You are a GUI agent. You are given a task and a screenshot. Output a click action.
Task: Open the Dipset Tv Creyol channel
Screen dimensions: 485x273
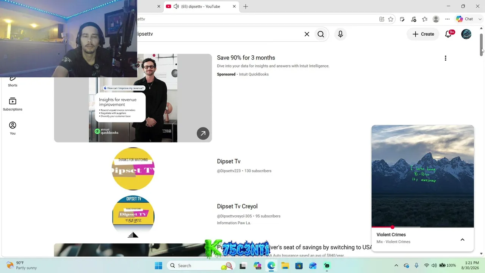click(x=237, y=207)
